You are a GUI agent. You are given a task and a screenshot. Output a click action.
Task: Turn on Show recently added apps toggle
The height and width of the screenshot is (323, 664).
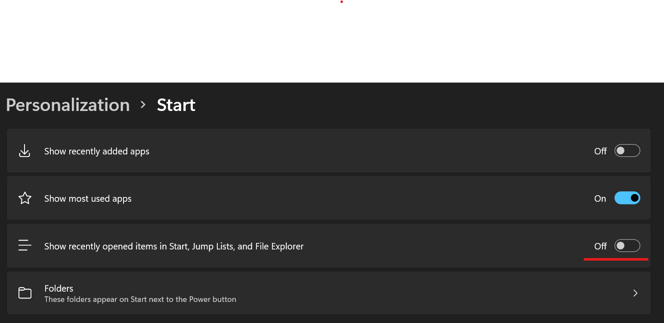627,151
